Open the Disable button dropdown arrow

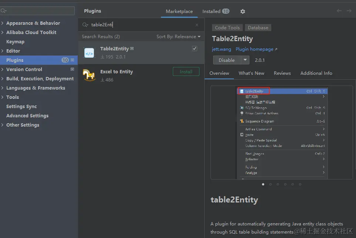[x=245, y=60]
